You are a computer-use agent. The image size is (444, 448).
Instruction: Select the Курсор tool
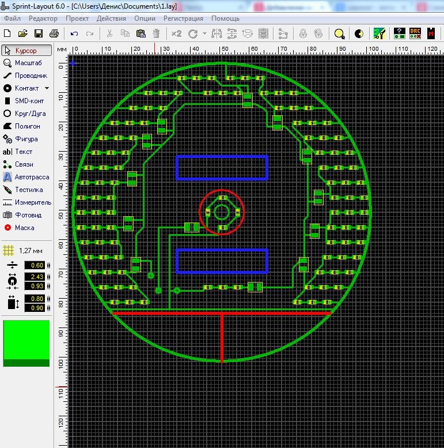point(26,50)
